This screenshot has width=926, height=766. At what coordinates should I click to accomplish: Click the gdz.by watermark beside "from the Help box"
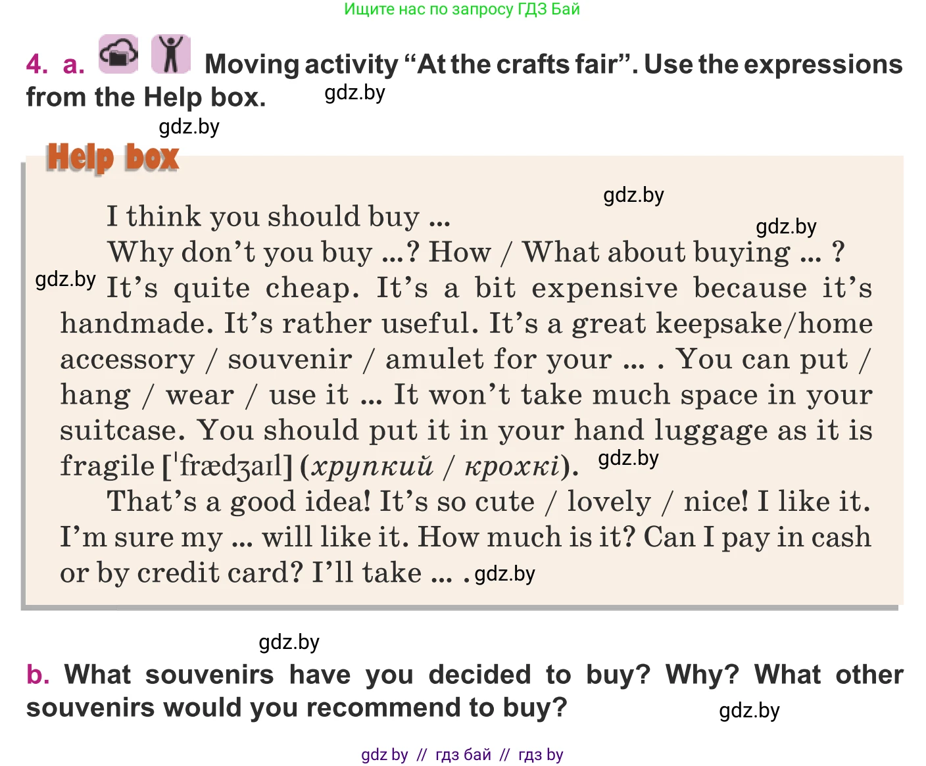(x=354, y=93)
